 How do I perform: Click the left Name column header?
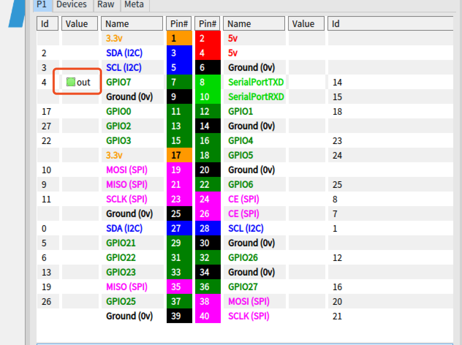click(132, 24)
